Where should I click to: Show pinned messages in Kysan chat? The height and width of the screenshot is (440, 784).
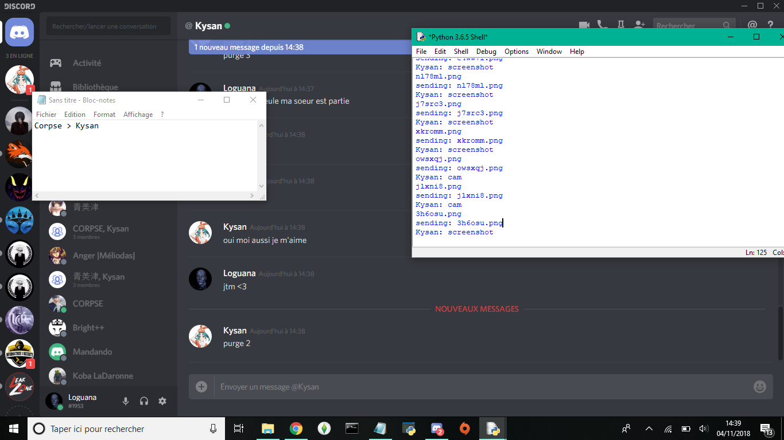(x=620, y=25)
